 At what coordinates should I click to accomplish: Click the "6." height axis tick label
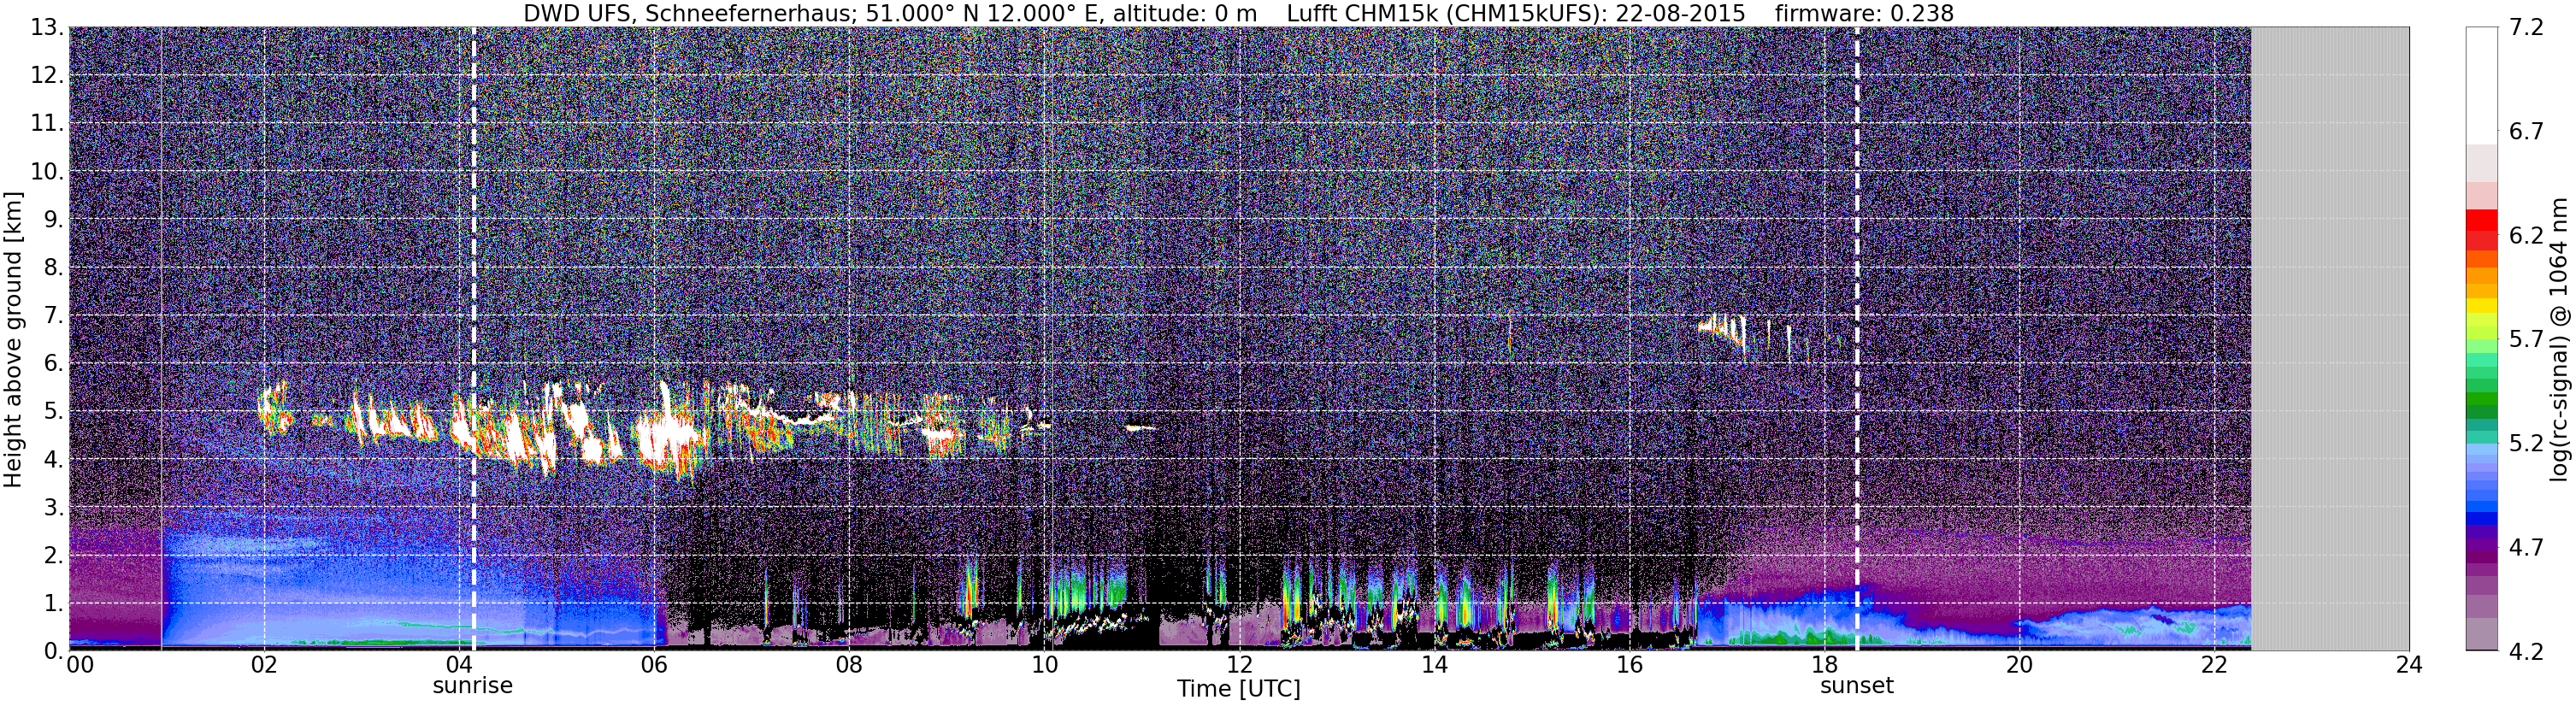tap(52, 363)
